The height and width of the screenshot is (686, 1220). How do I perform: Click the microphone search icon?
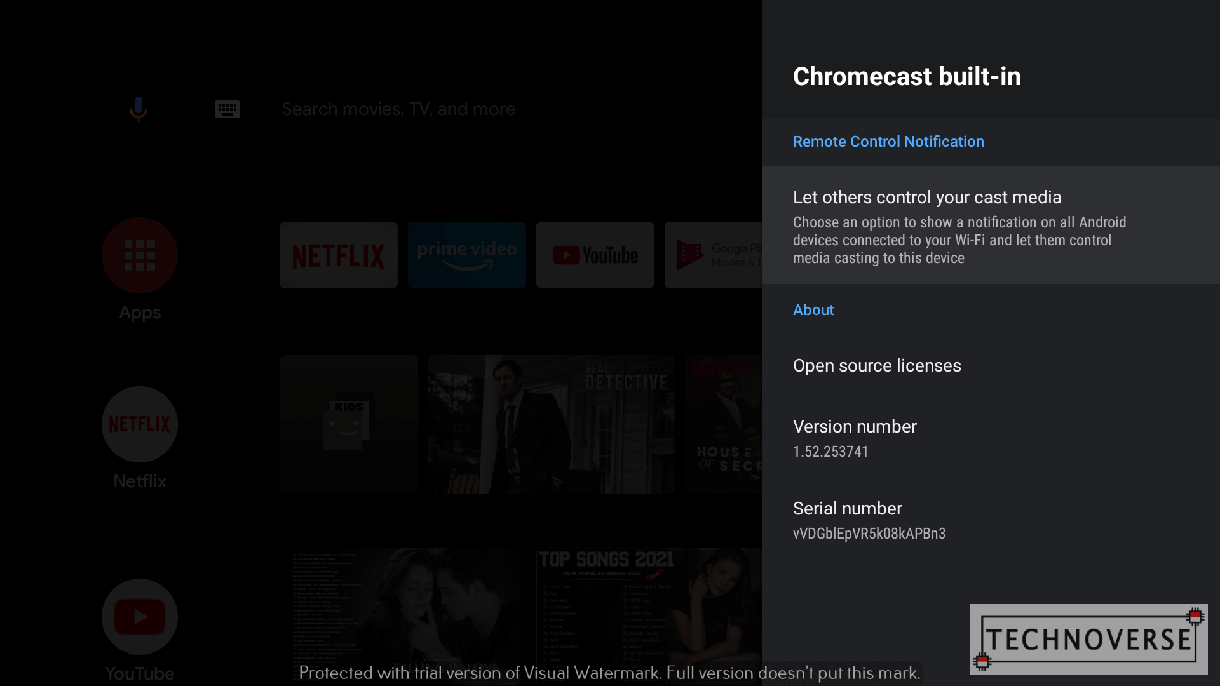pyautogui.click(x=139, y=109)
